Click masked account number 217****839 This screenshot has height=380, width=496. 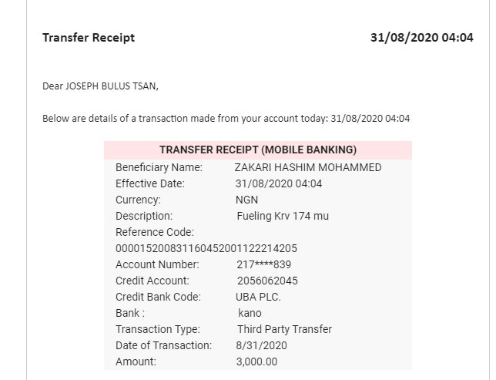264,264
